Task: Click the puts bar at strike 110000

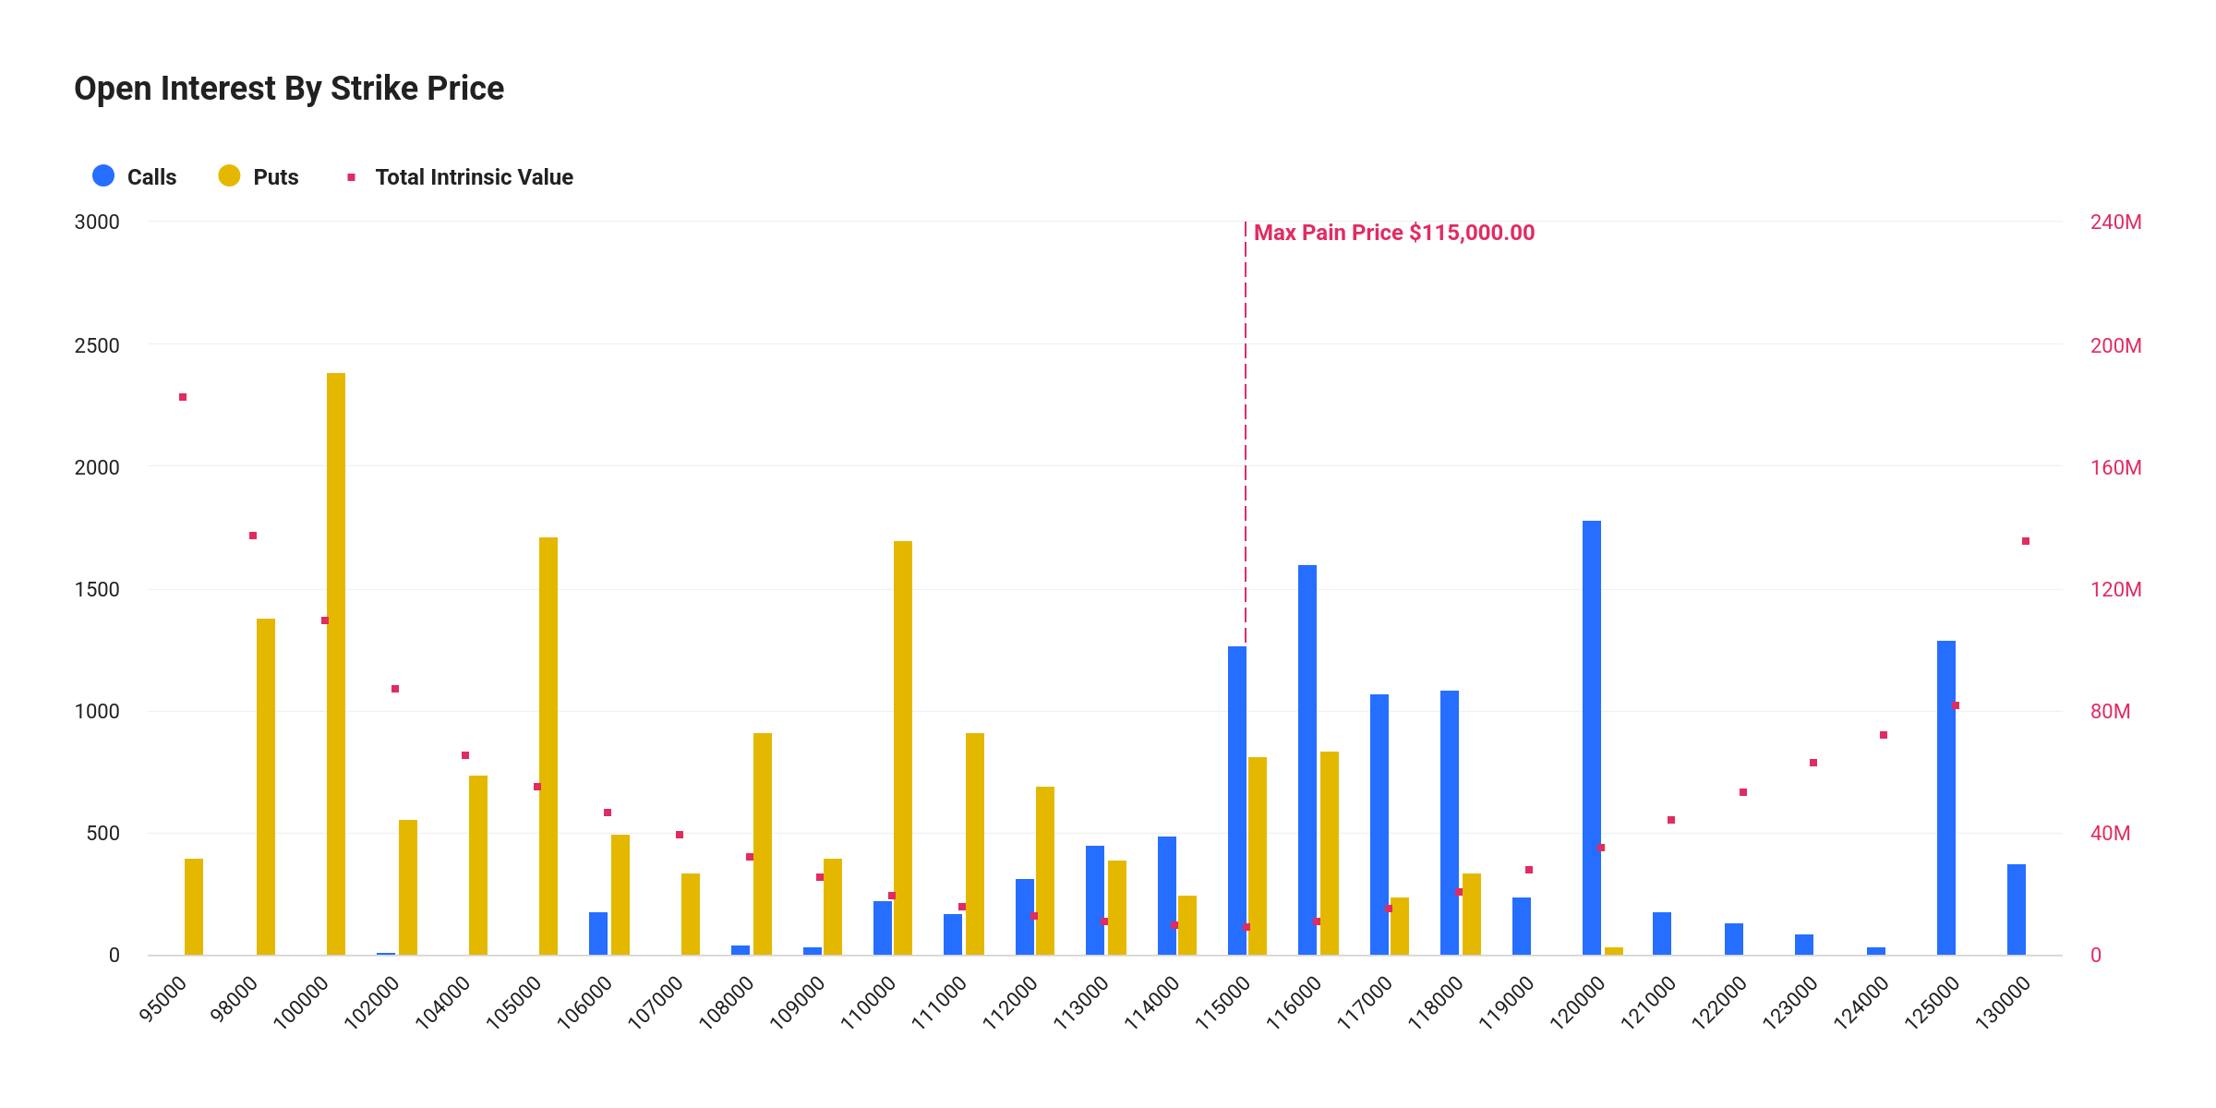Action: click(x=903, y=747)
